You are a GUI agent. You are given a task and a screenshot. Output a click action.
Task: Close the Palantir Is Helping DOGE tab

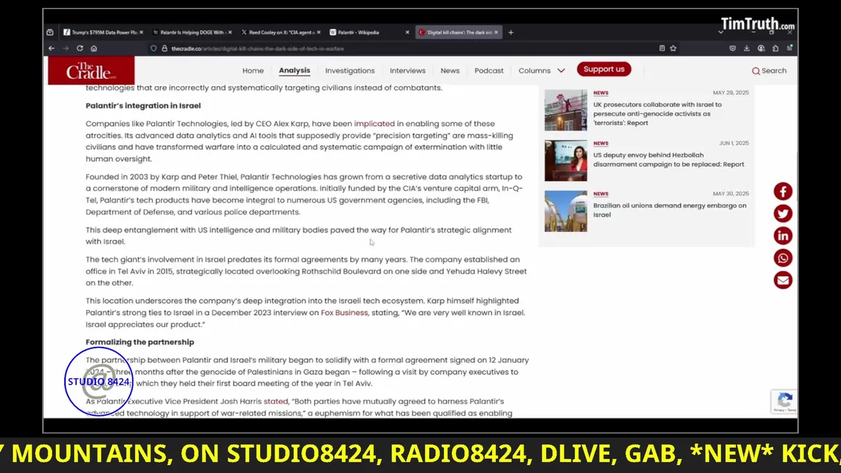point(229,32)
